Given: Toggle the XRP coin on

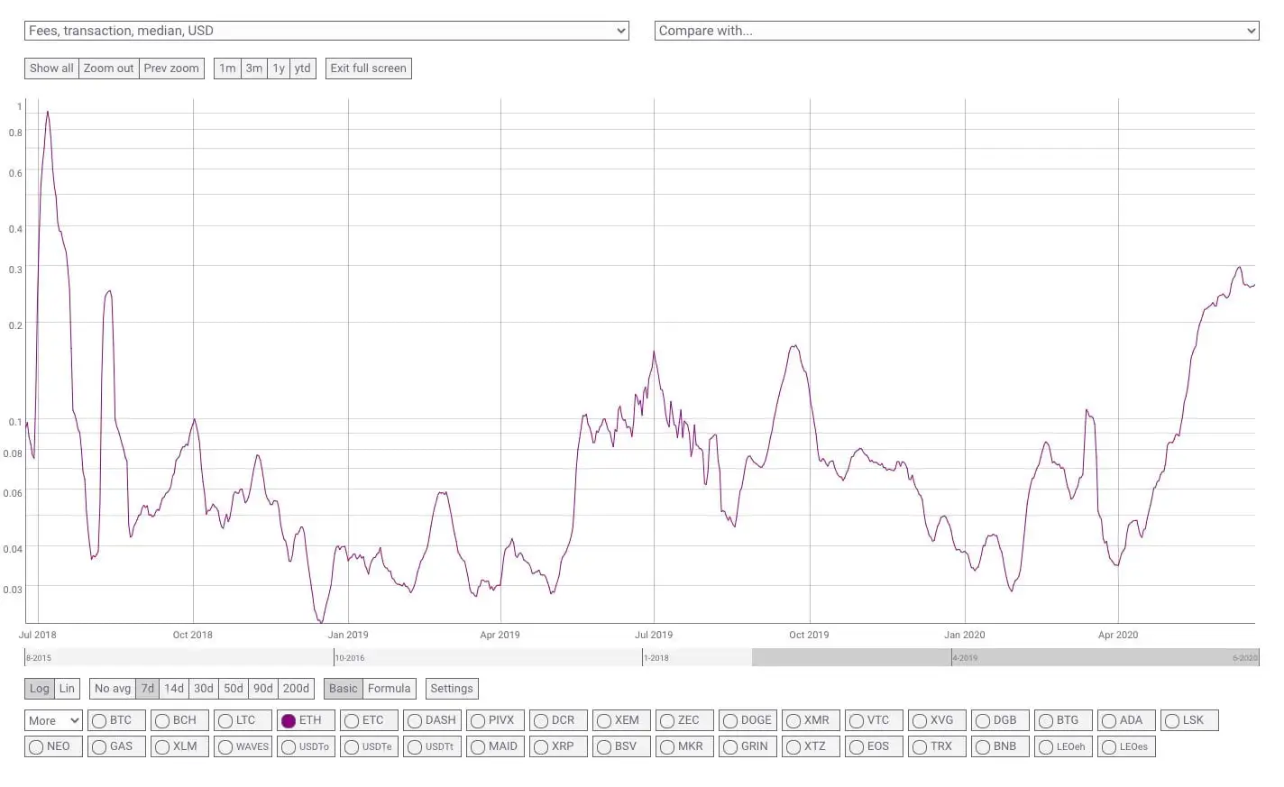Looking at the screenshot, I should tap(542, 746).
